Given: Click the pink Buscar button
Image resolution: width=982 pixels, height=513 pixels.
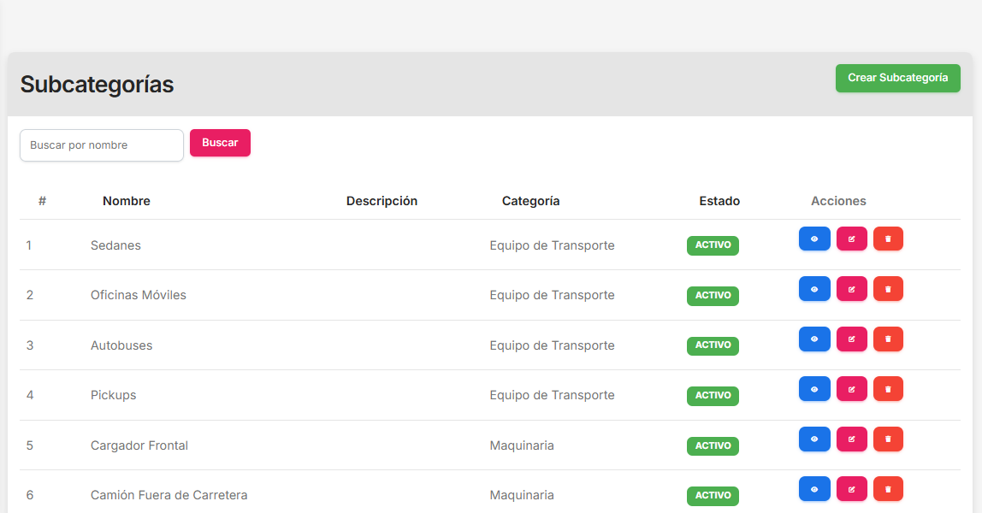Looking at the screenshot, I should pyautogui.click(x=220, y=143).
